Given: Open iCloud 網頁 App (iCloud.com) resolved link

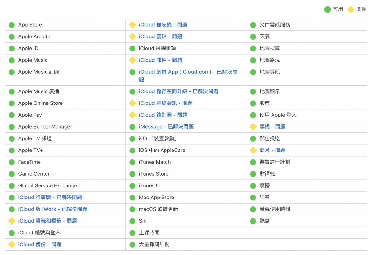Looking at the screenshot, I should coord(188,76).
